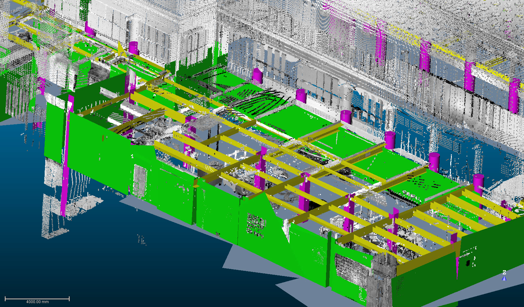
Task: Click the blue Z-axis cone indicator
Action: [504, 278]
